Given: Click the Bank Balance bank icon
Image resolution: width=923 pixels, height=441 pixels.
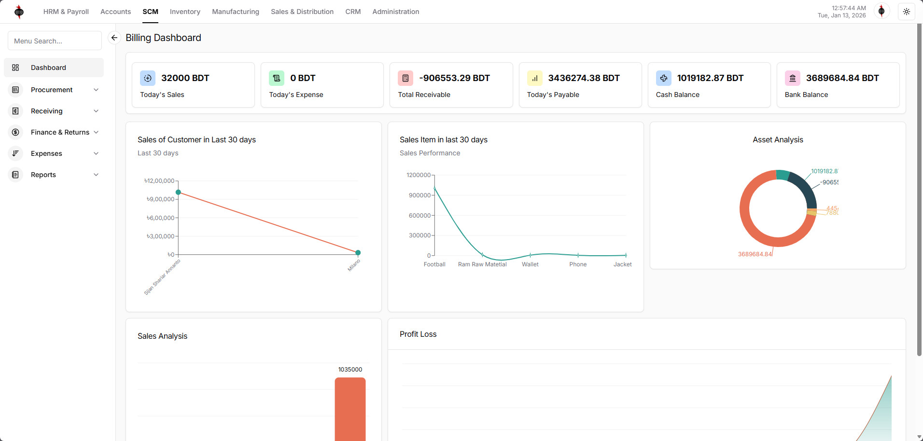Looking at the screenshot, I should pyautogui.click(x=793, y=78).
